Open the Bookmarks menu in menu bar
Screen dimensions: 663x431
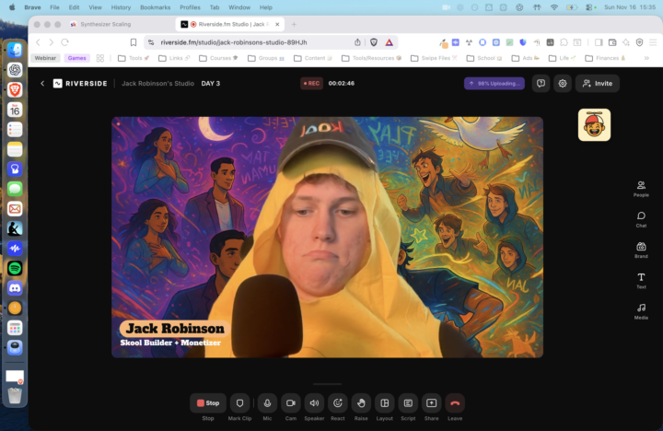(x=155, y=6)
